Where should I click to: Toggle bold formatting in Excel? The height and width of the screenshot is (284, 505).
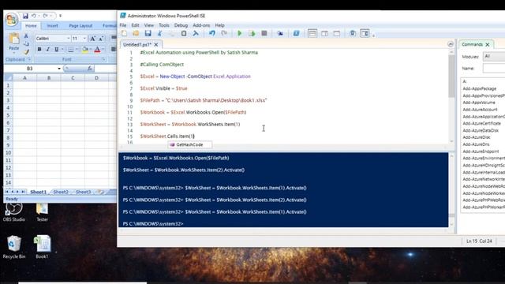click(x=39, y=49)
